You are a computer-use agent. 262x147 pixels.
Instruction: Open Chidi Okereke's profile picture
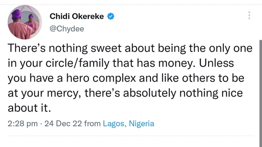[x=25, y=22]
